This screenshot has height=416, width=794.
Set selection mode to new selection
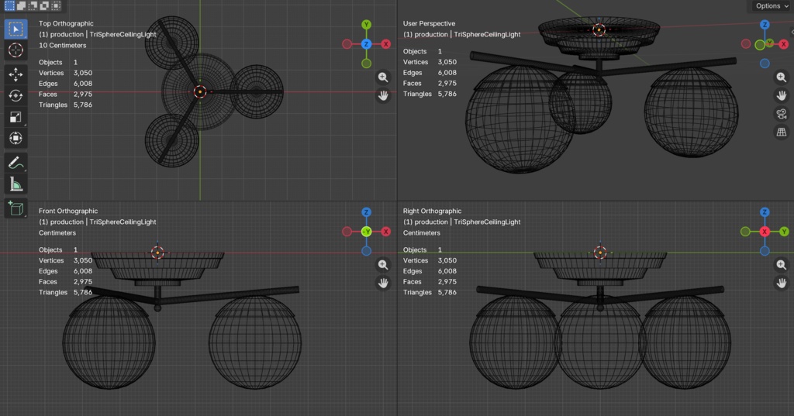[x=9, y=5]
